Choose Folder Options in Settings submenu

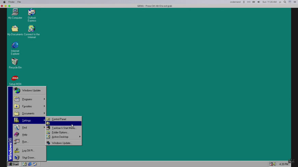(x=60, y=133)
